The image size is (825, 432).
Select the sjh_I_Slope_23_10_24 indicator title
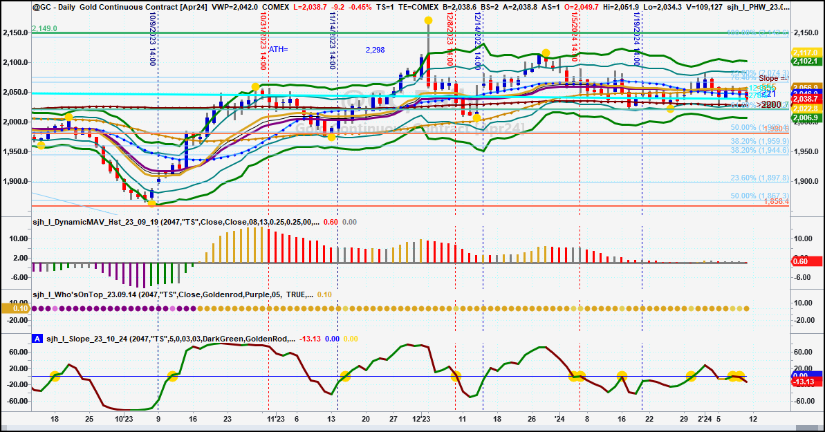coord(171,339)
